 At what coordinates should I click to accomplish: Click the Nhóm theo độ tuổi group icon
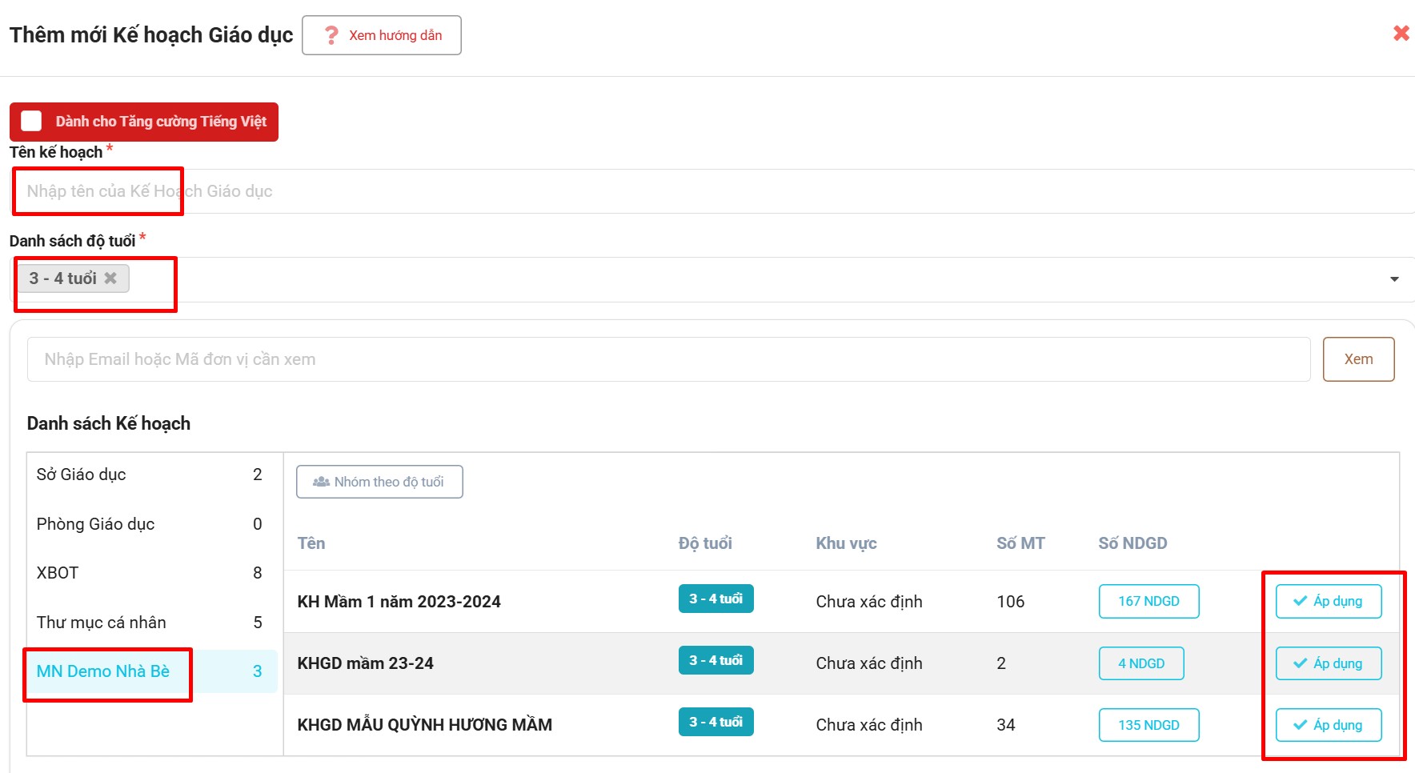[x=321, y=482]
